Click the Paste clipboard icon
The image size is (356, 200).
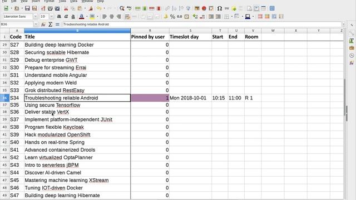[x=80, y=8]
